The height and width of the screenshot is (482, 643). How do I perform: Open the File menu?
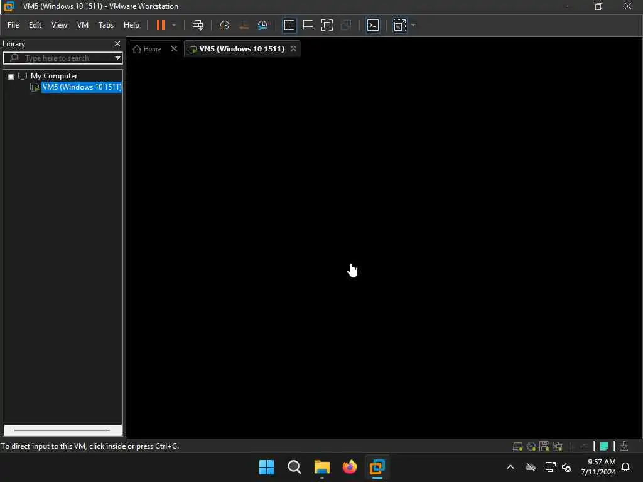click(x=13, y=25)
